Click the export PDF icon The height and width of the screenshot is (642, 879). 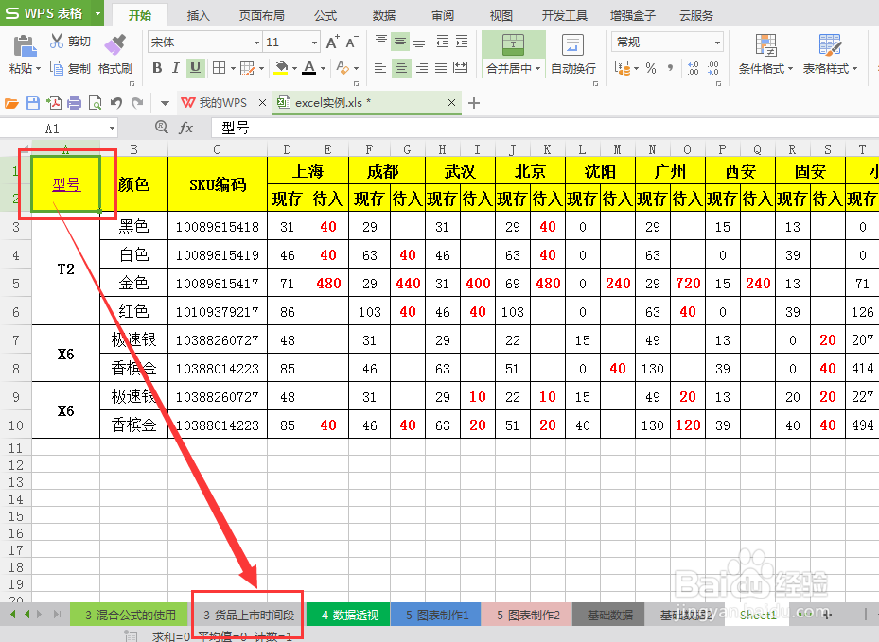(54, 103)
